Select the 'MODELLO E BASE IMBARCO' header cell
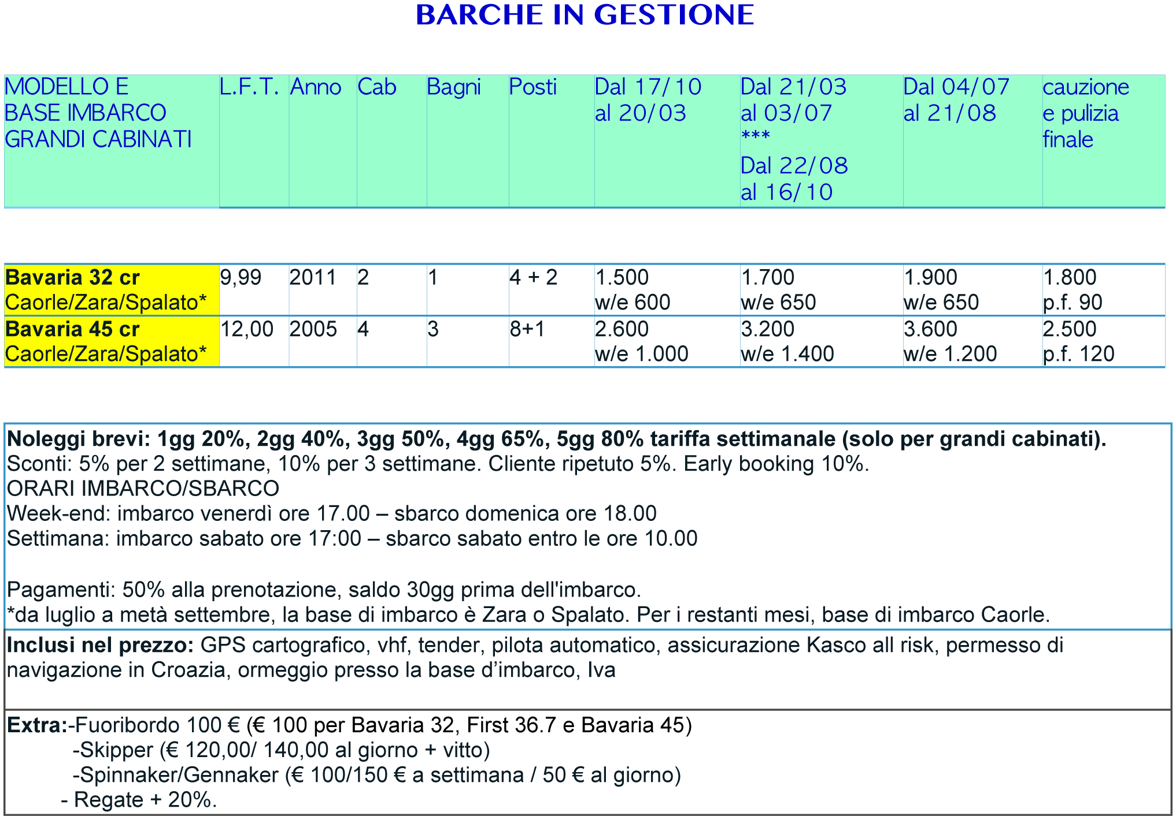The height and width of the screenshot is (816, 1176). 112,141
